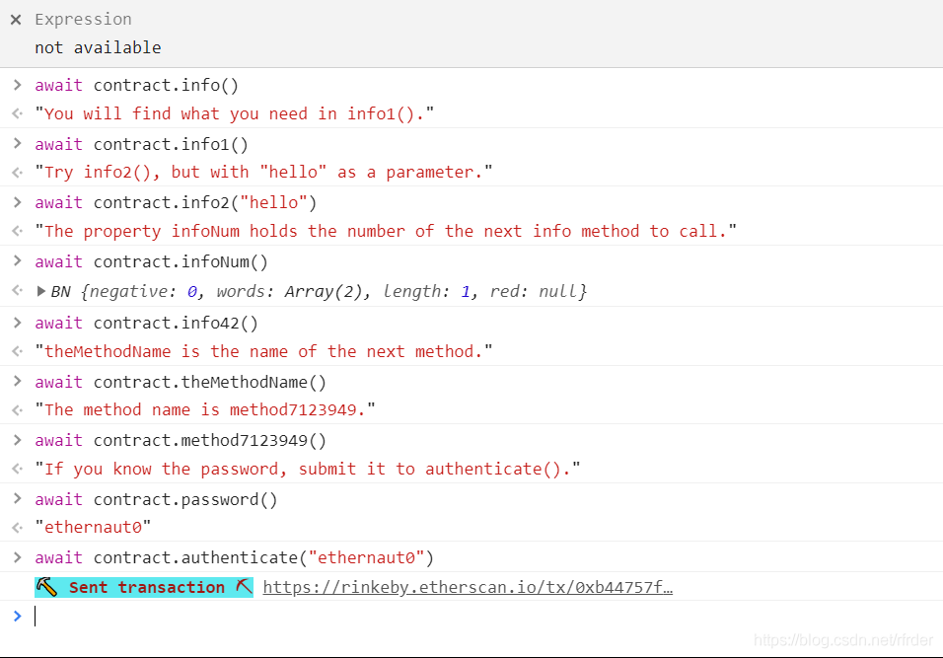Click the 'await contract.info1()' command
Viewport: 943px width, 658px height.
coord(141,144)
